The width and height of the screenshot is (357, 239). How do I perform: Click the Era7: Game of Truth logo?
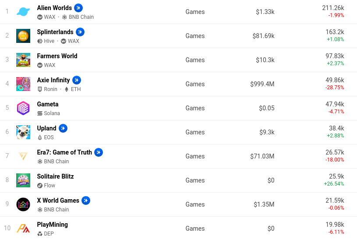point(23,156)
